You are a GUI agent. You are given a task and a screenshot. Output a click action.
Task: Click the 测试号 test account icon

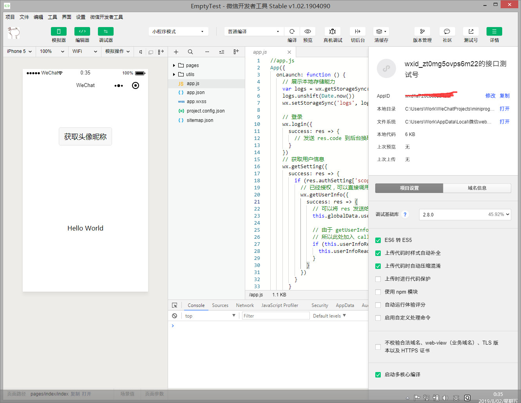(x=471, y=31)
